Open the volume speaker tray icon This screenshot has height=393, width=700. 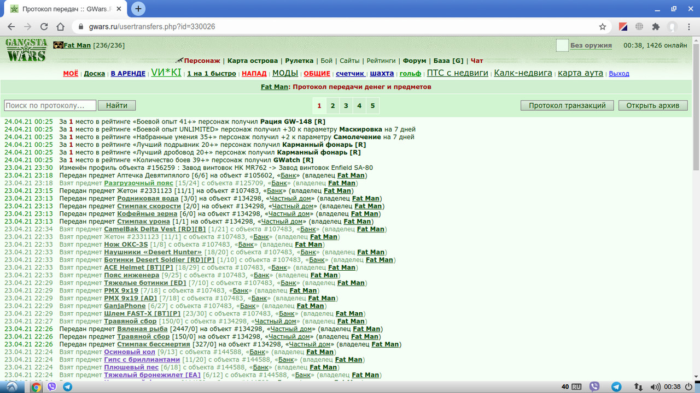click(x=655, y=386)
